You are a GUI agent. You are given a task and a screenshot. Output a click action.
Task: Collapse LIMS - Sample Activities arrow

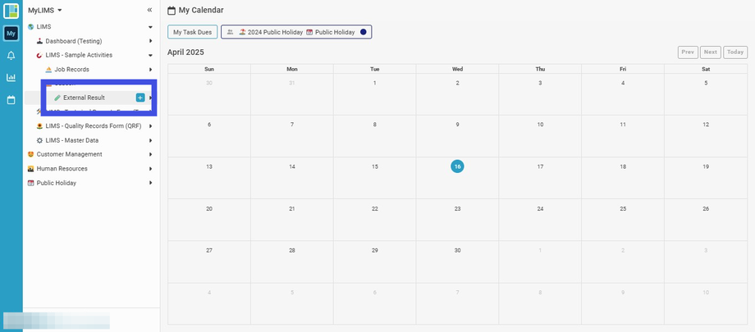coord(150,56)
